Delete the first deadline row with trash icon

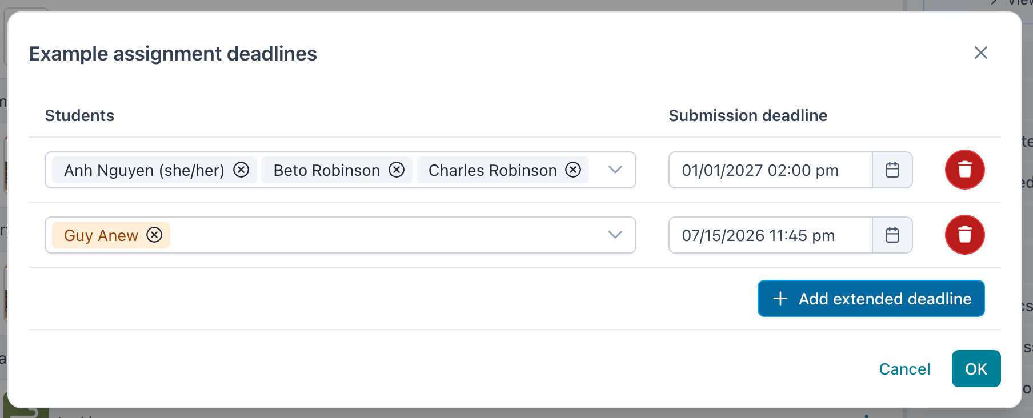pos(965,170)
